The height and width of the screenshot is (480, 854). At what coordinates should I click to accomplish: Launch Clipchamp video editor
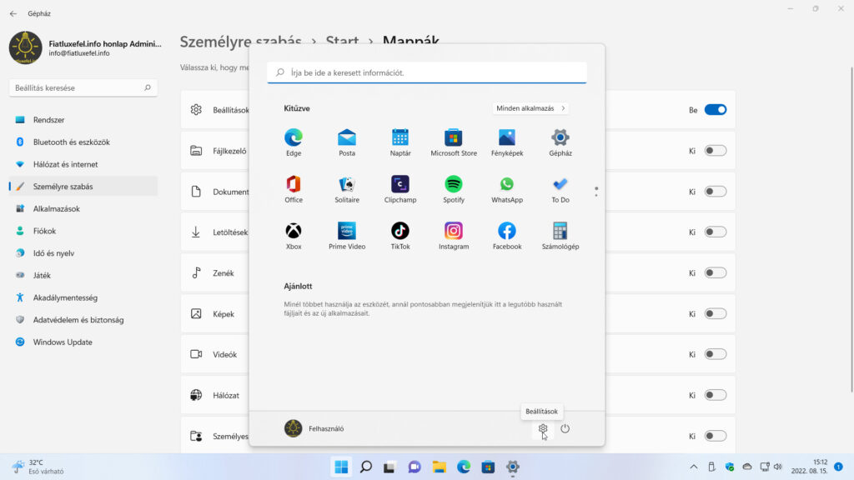(399, 189)
